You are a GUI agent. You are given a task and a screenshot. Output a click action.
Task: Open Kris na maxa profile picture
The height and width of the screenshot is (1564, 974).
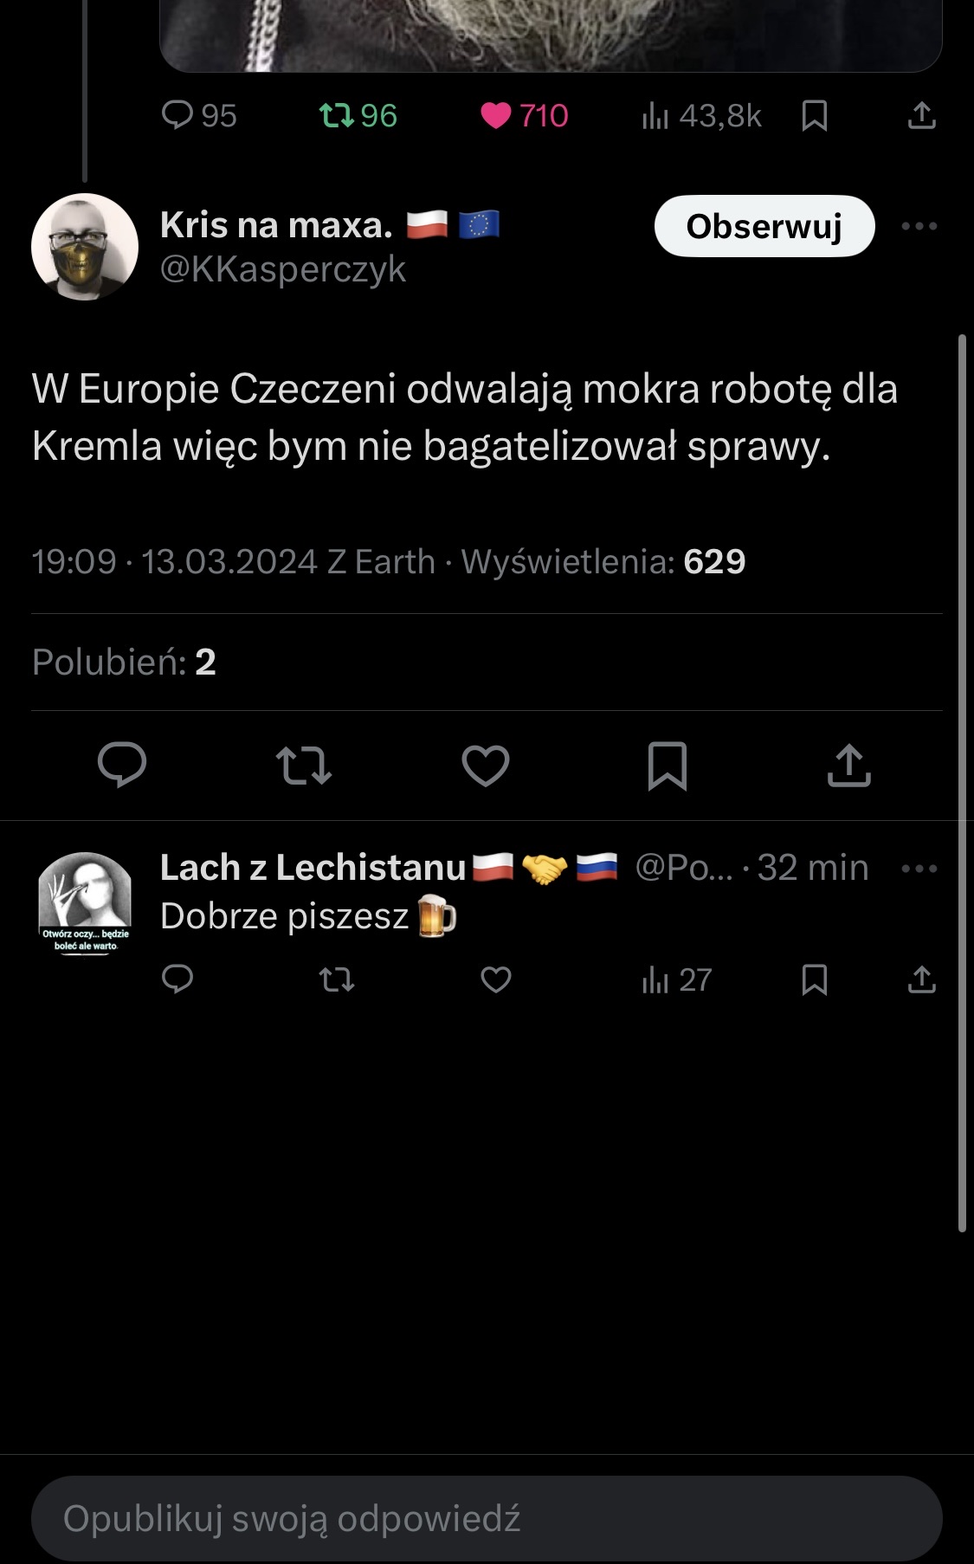85,247
